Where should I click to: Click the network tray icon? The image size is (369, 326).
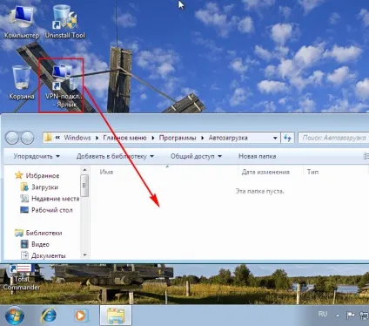point(364,316)
